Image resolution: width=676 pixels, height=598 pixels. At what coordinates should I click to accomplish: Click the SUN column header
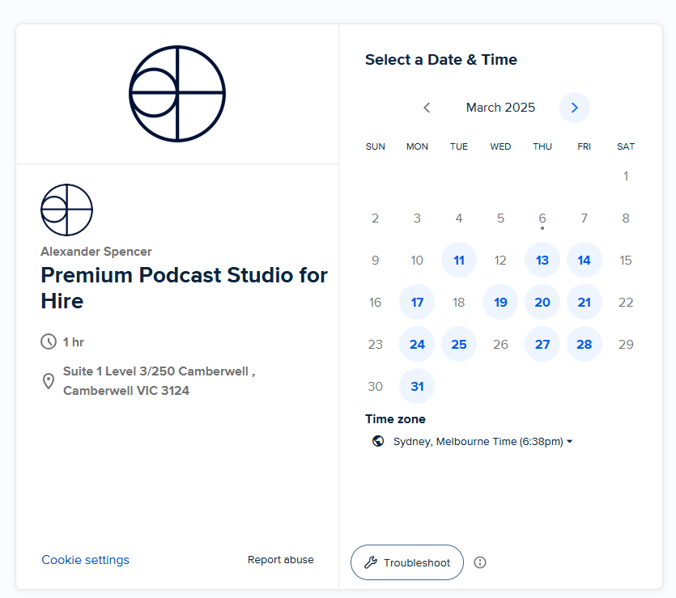(x=375, y=146)
